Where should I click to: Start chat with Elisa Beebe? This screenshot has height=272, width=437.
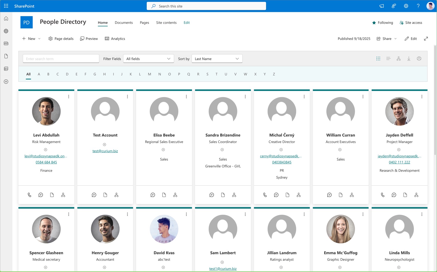click(153, 195)
